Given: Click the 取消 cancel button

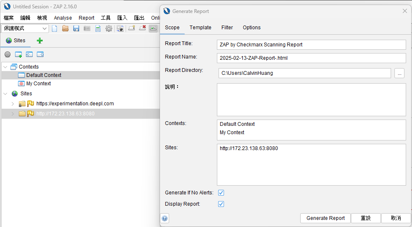Looking at the screenshot, I should (x=396, y=218).
